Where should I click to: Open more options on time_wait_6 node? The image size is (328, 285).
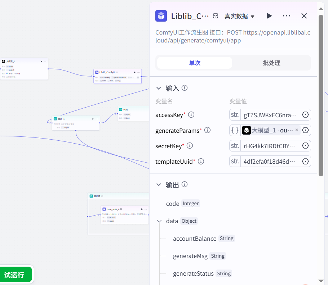146,209
